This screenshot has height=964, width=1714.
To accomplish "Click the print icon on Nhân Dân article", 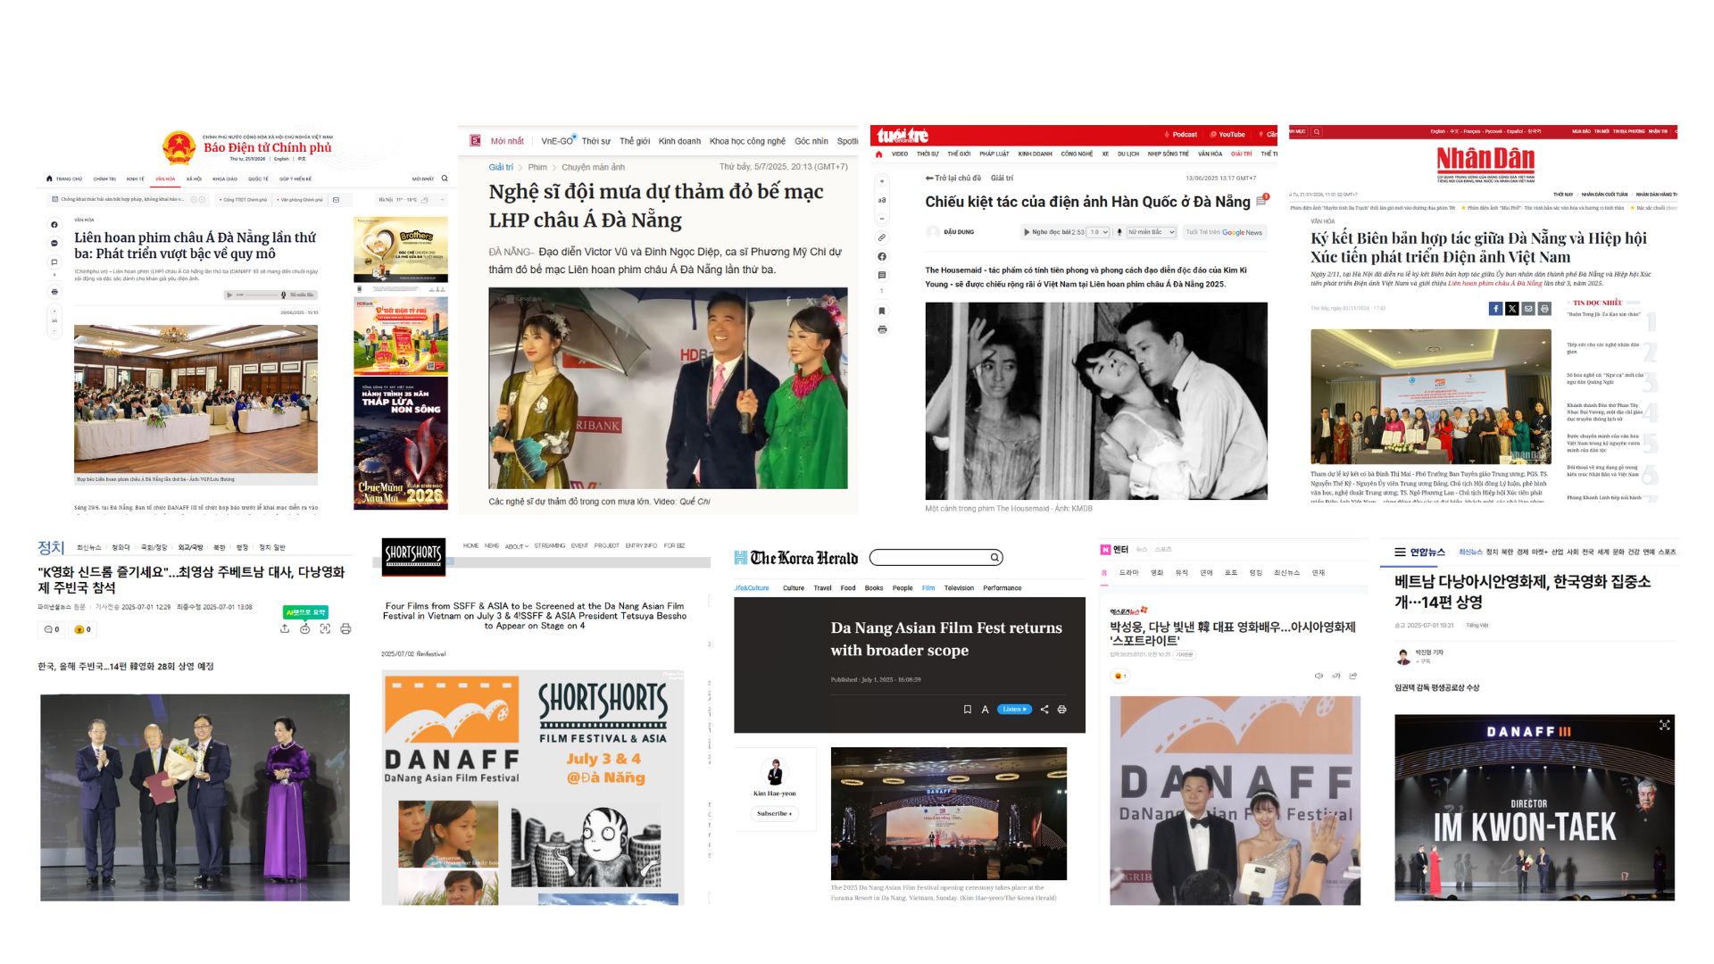I will [x=1544, y=309].
